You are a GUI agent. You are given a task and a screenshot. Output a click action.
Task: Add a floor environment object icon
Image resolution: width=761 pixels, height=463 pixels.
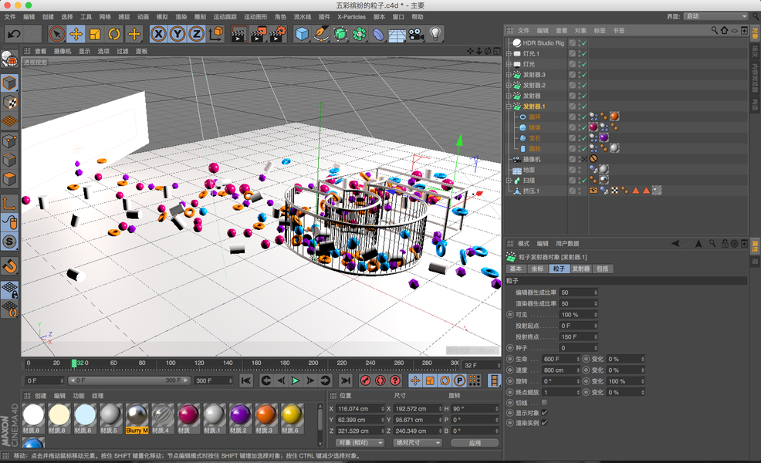click(397, 34)
